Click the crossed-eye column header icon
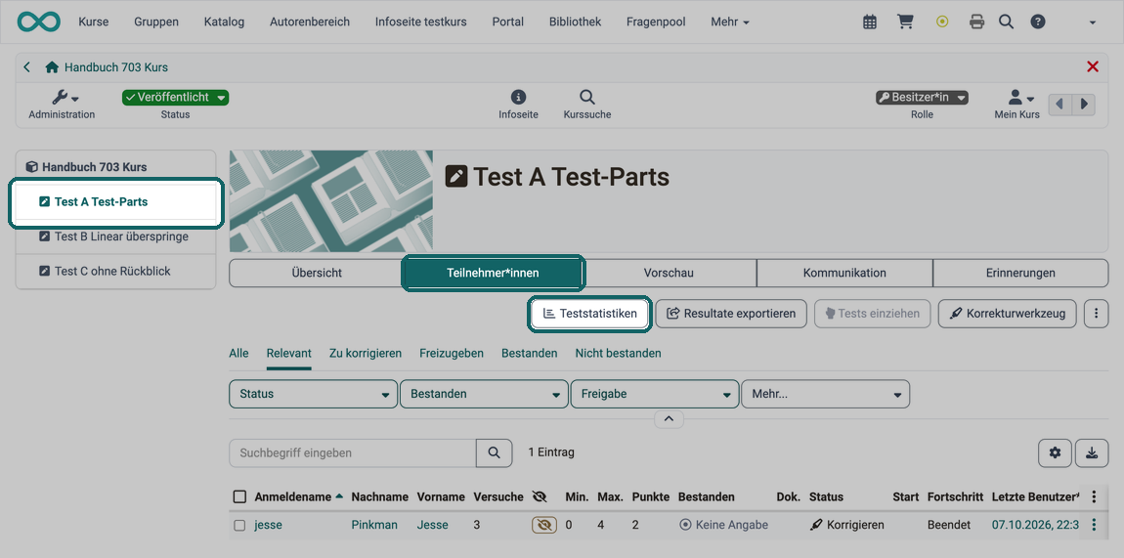The width and height of the screenshot is (1124, 558). click(540, 496)
